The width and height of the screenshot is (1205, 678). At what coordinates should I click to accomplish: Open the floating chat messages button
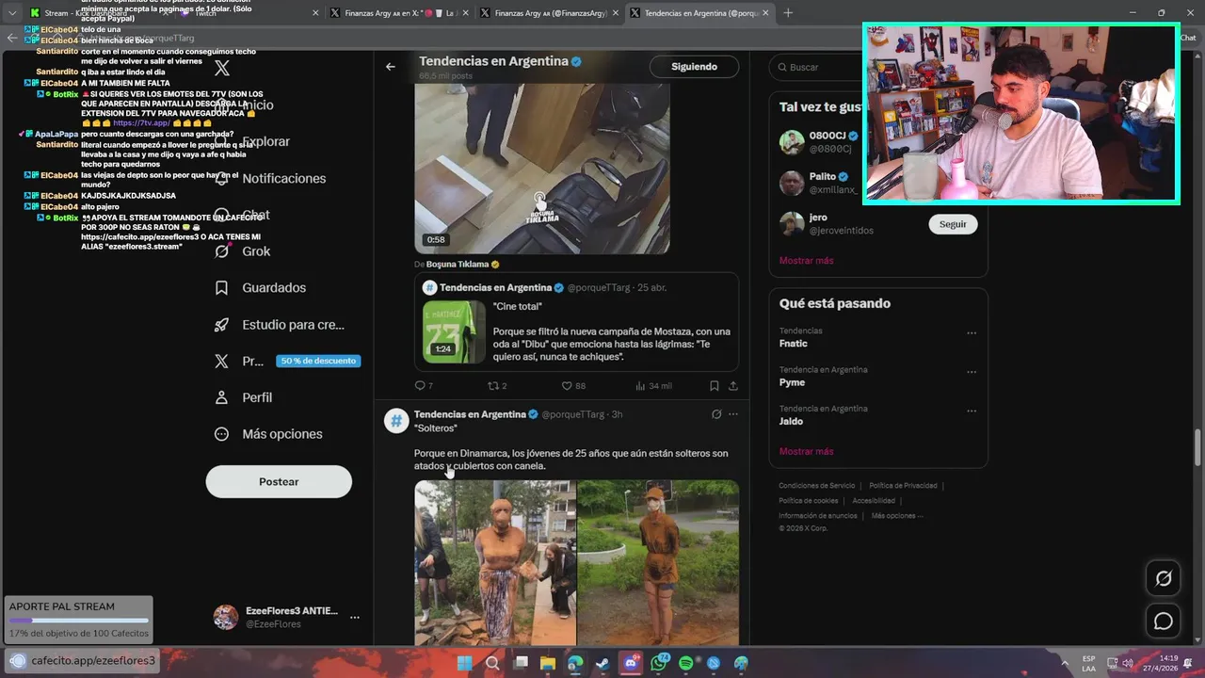pos(1164,621)
